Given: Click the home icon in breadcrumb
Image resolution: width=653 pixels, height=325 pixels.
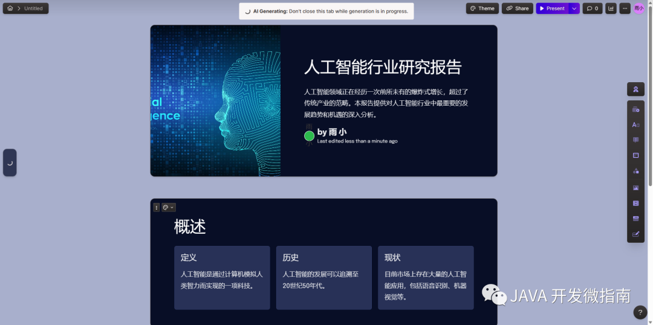Looking at the screenshot, I should coord(10,8).
